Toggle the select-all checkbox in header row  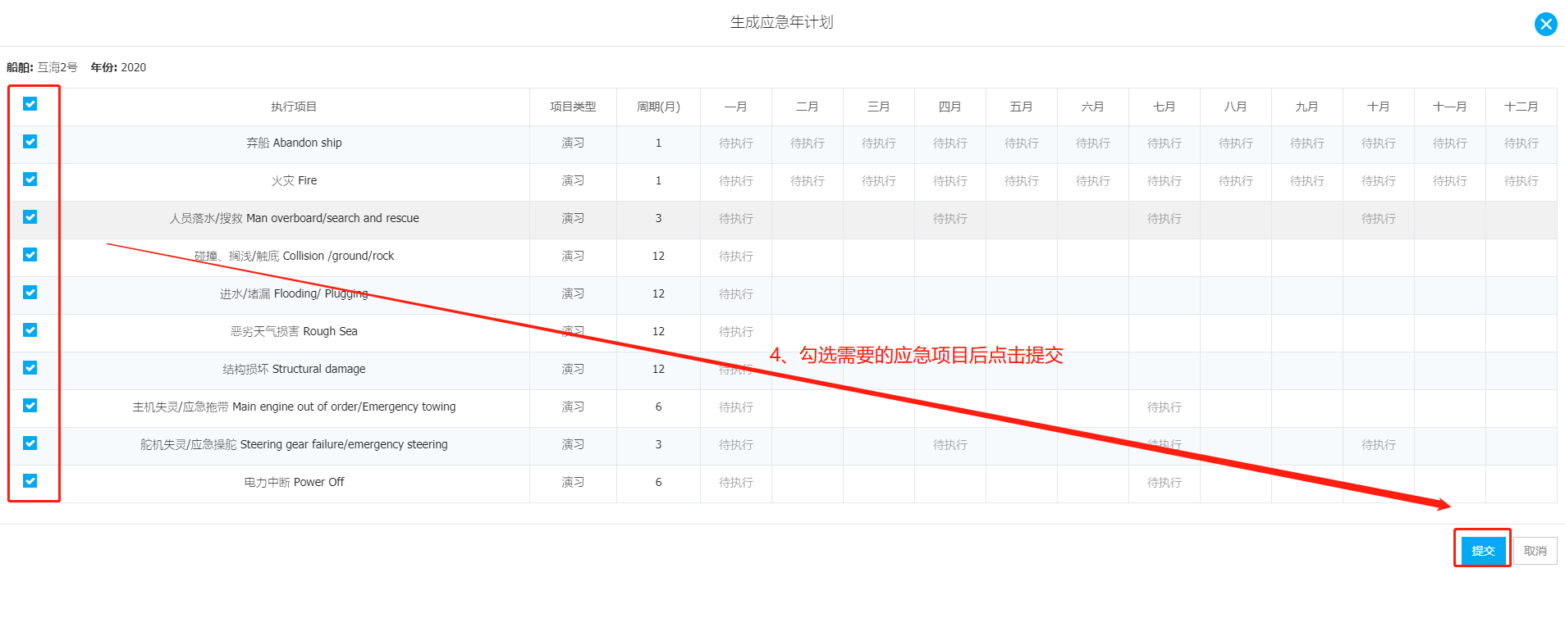pyautogui.click(x=30, y=104)
